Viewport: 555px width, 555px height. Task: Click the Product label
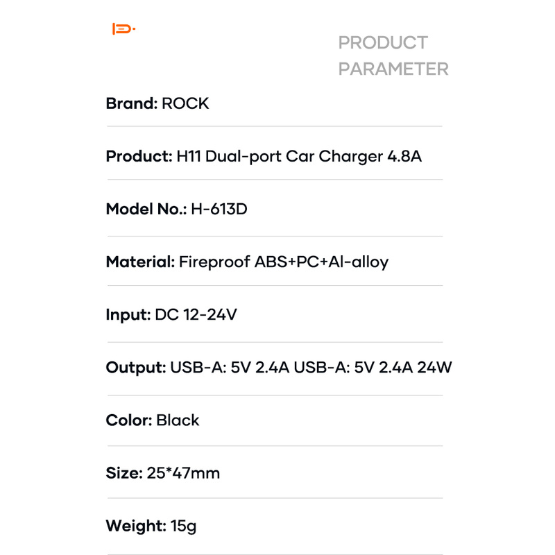coord(138,156)
